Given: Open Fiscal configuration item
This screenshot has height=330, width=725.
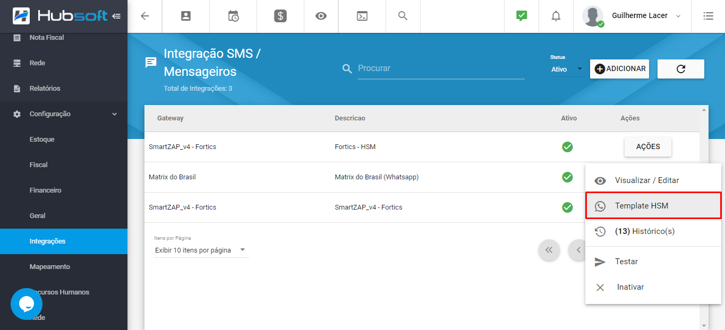Looking at the screenshot, I should (x=64, y=165).
